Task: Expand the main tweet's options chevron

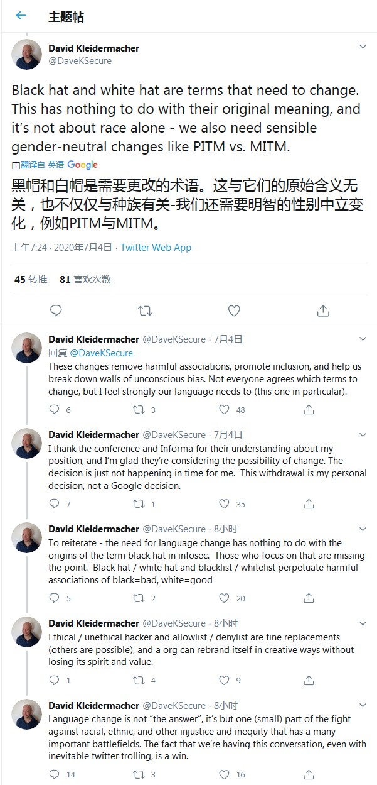Action: coord(363,47)
